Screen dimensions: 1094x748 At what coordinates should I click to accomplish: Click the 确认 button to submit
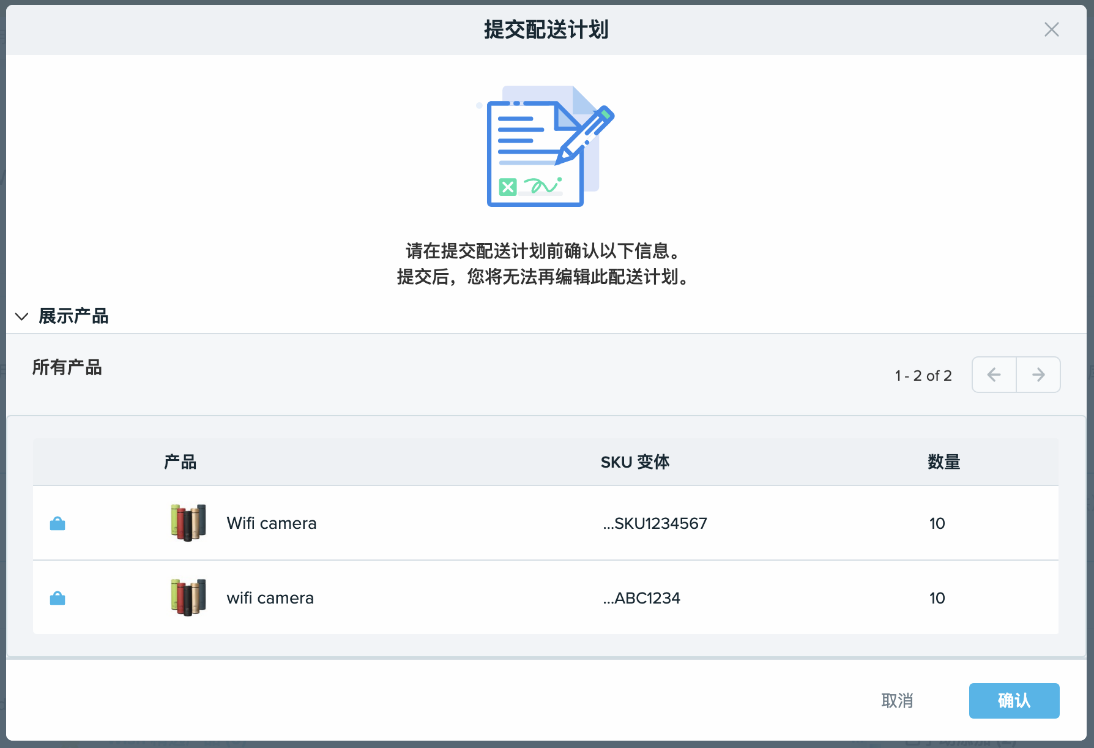pos(1014,701)
